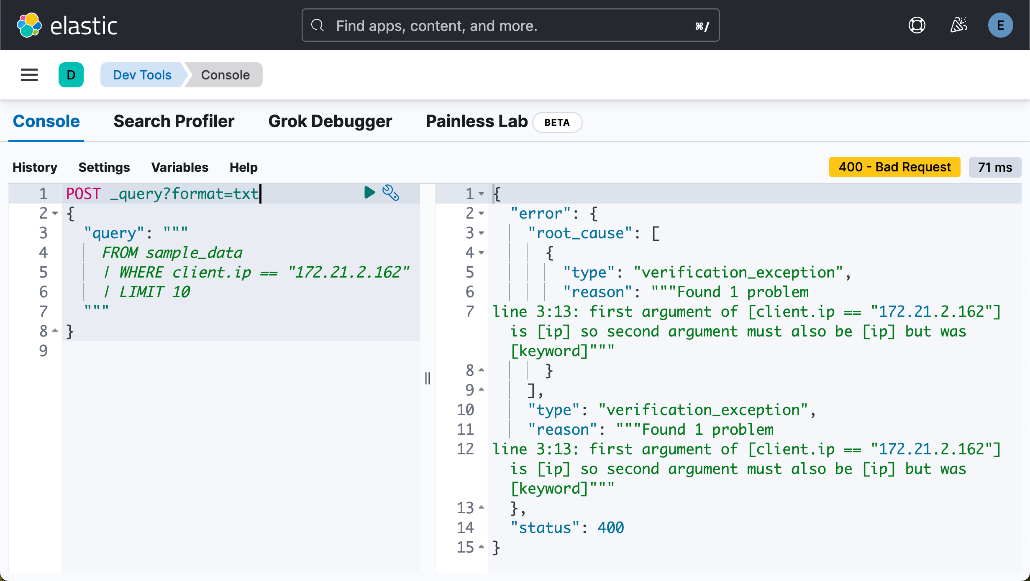Collapse the "root_cause" array fold arrow
1030x581 pixels.
tap(482, 233)
